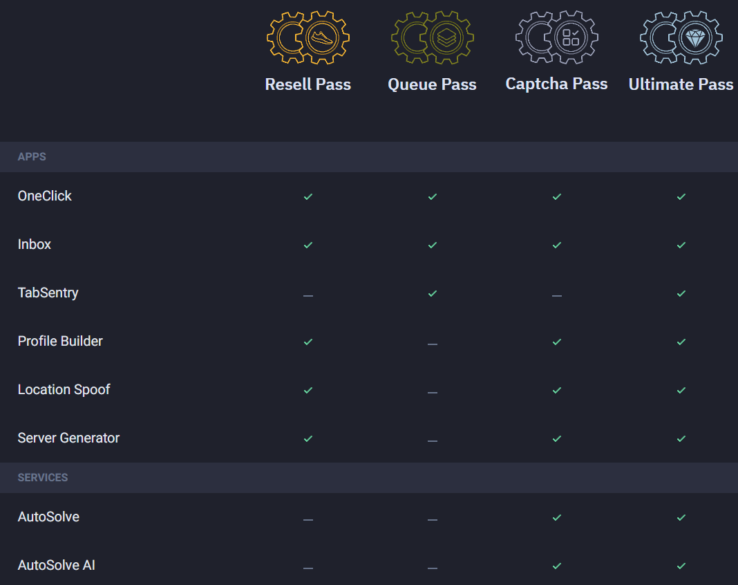This screenshot has height=585, width=738.
Task: Click TabSentry checkmark under Ultimate Pass
Action: (x=681, y=293)
